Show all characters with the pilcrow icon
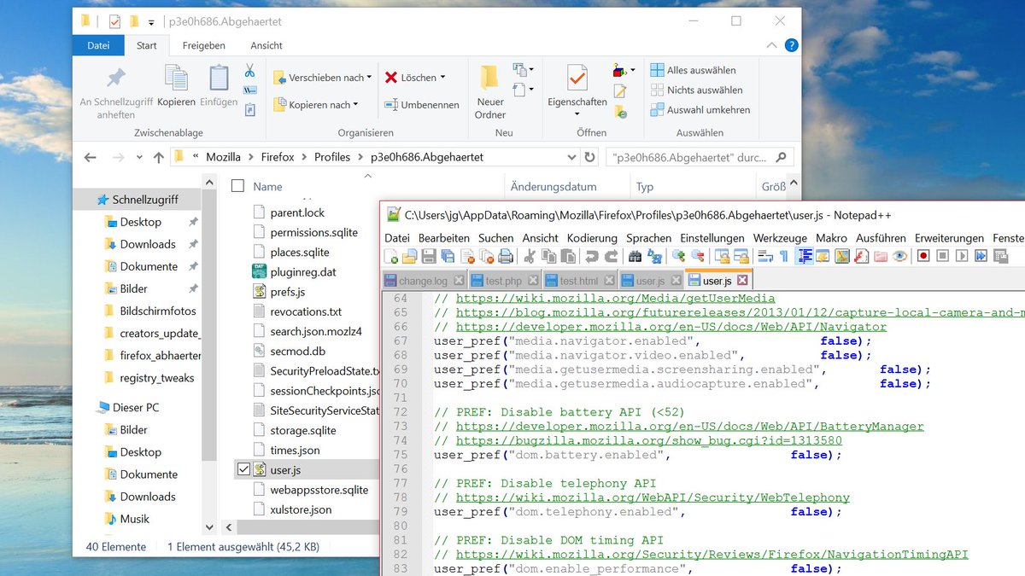The image size is (1025, 576). pos(783,256)
